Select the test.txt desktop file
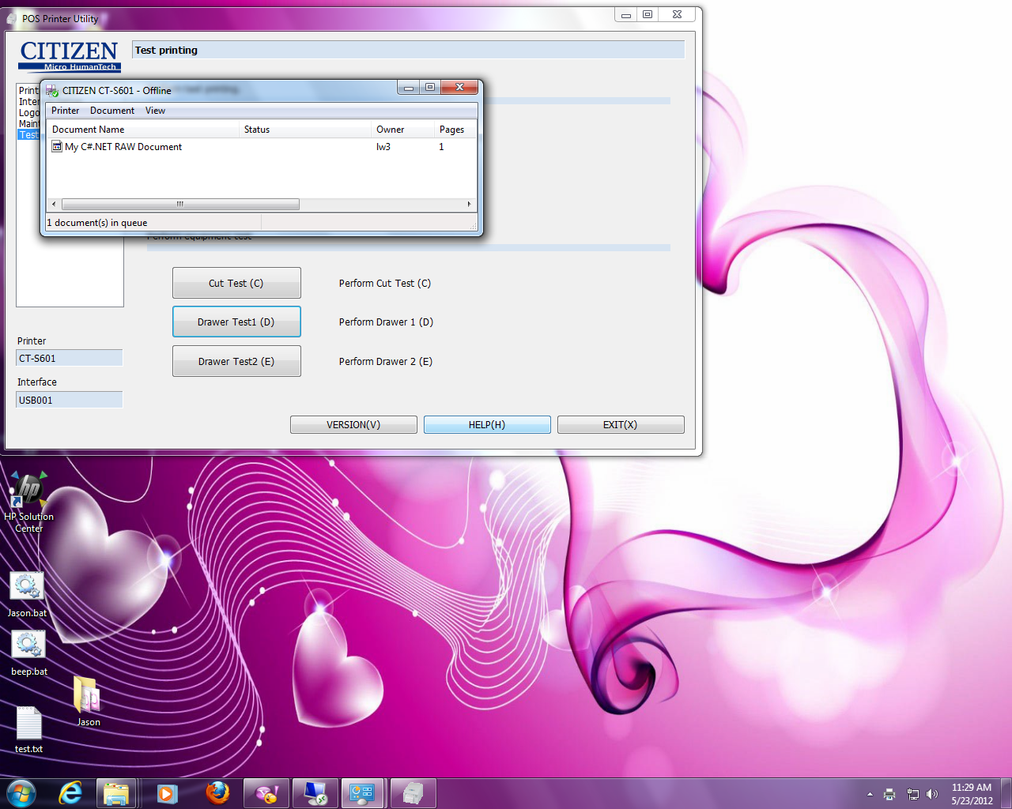 pyautogui.click(x=28, y=729)
